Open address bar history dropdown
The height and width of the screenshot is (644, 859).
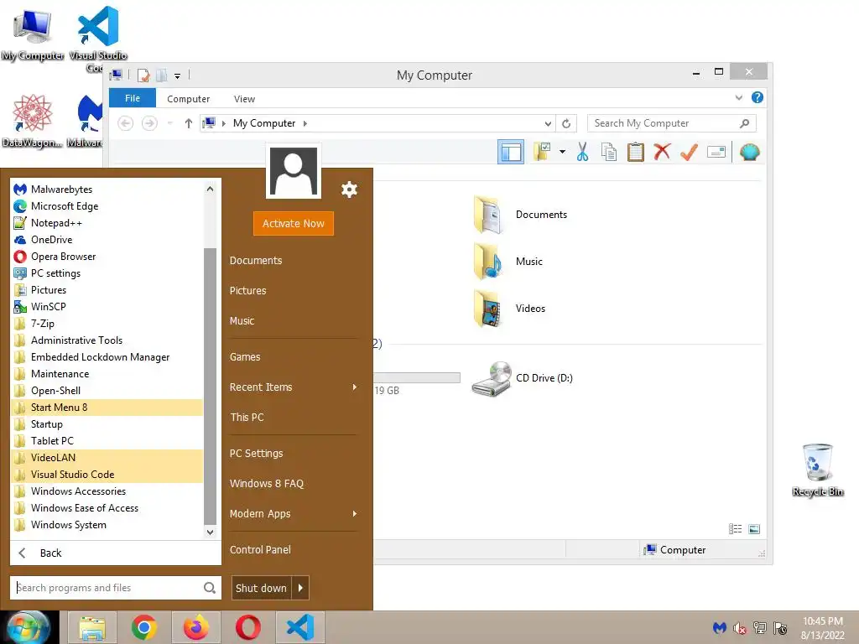pyautogui.click(x=547, y=124)
